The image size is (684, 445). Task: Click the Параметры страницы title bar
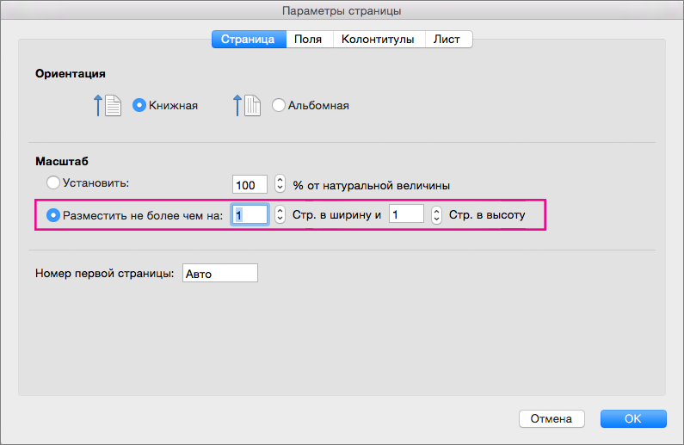click(342, 10)
